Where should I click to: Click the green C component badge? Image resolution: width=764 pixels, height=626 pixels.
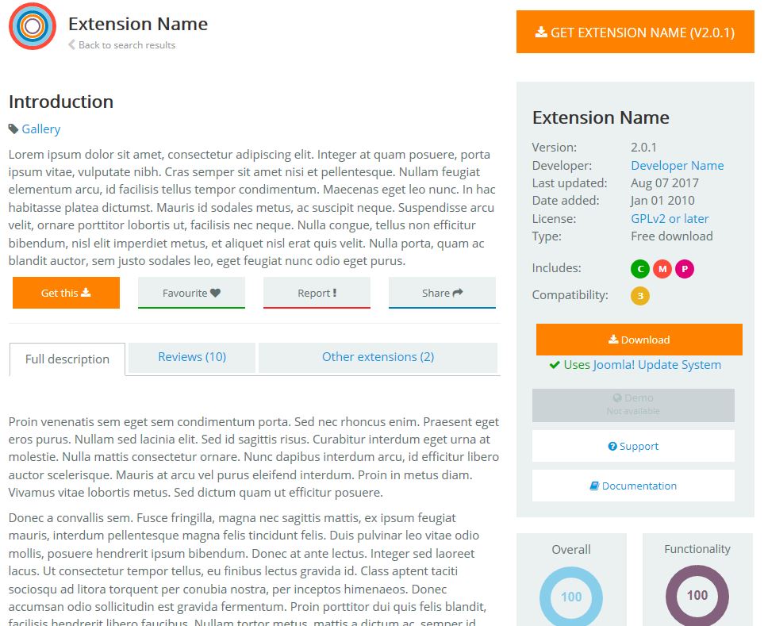tap(639, 269)
